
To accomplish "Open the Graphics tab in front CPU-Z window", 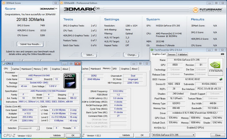I will (56, 69).
